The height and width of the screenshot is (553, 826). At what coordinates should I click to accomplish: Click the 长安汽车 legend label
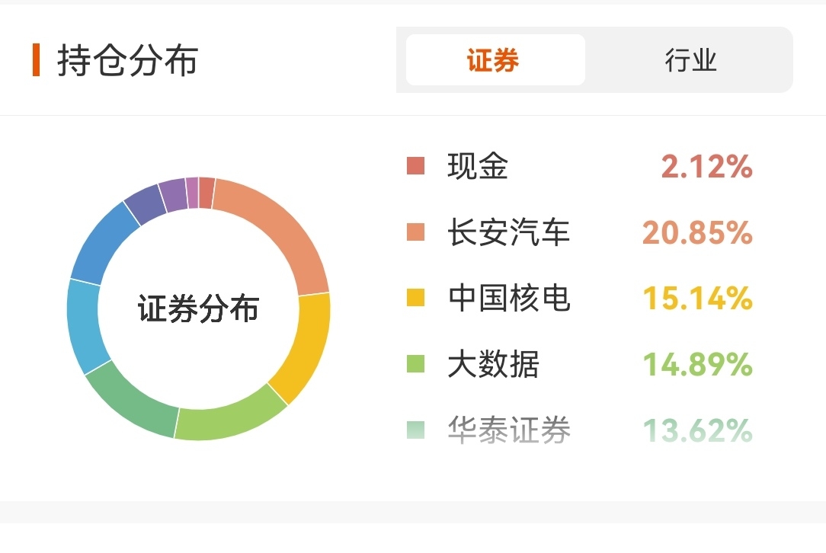[x=509, y=232]
